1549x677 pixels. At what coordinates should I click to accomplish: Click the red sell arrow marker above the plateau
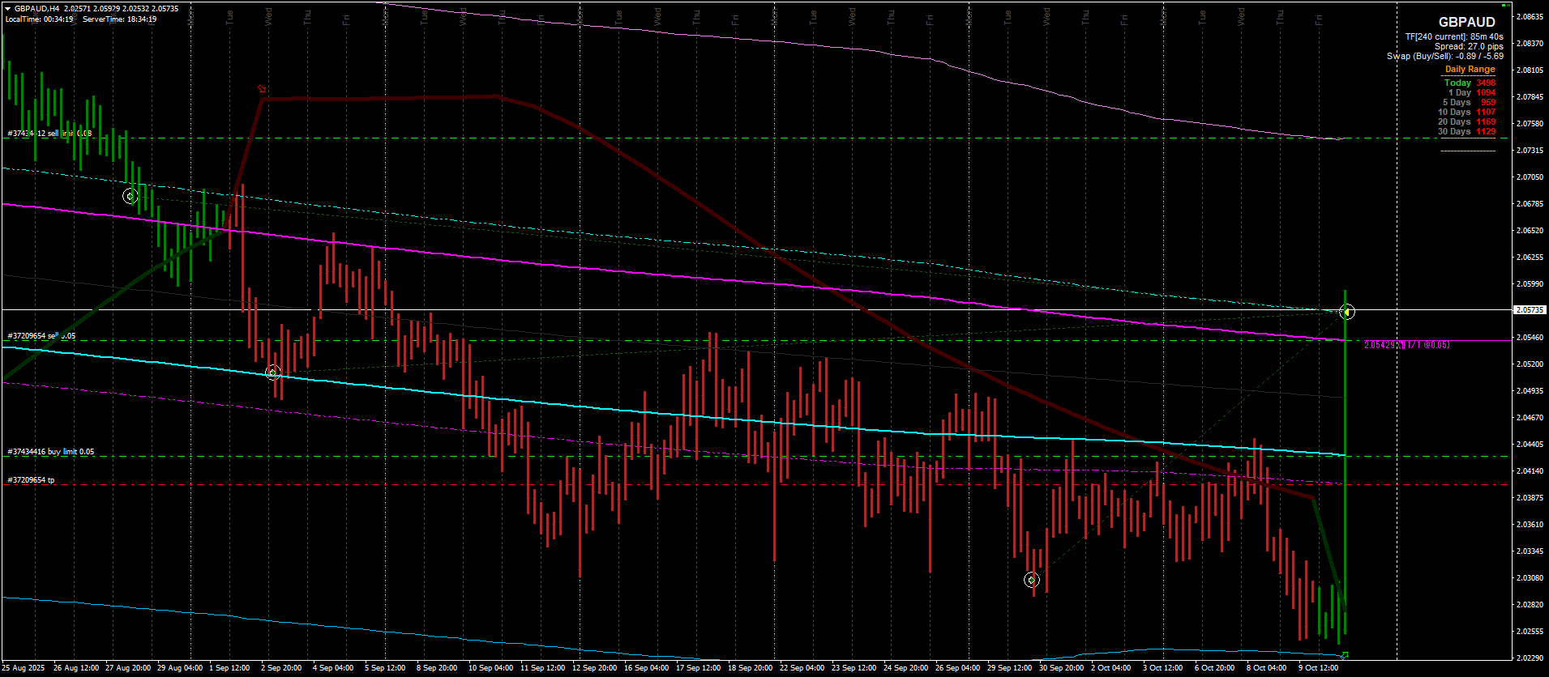pyautogui.click(x=261, y=88)
